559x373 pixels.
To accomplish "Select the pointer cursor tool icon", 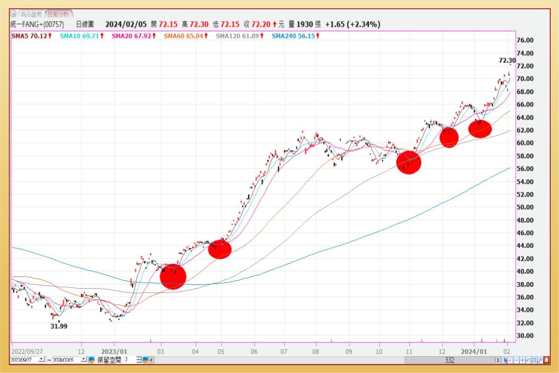I will [505, 360].
